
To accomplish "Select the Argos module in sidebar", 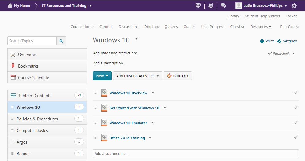I will (47, 142).
